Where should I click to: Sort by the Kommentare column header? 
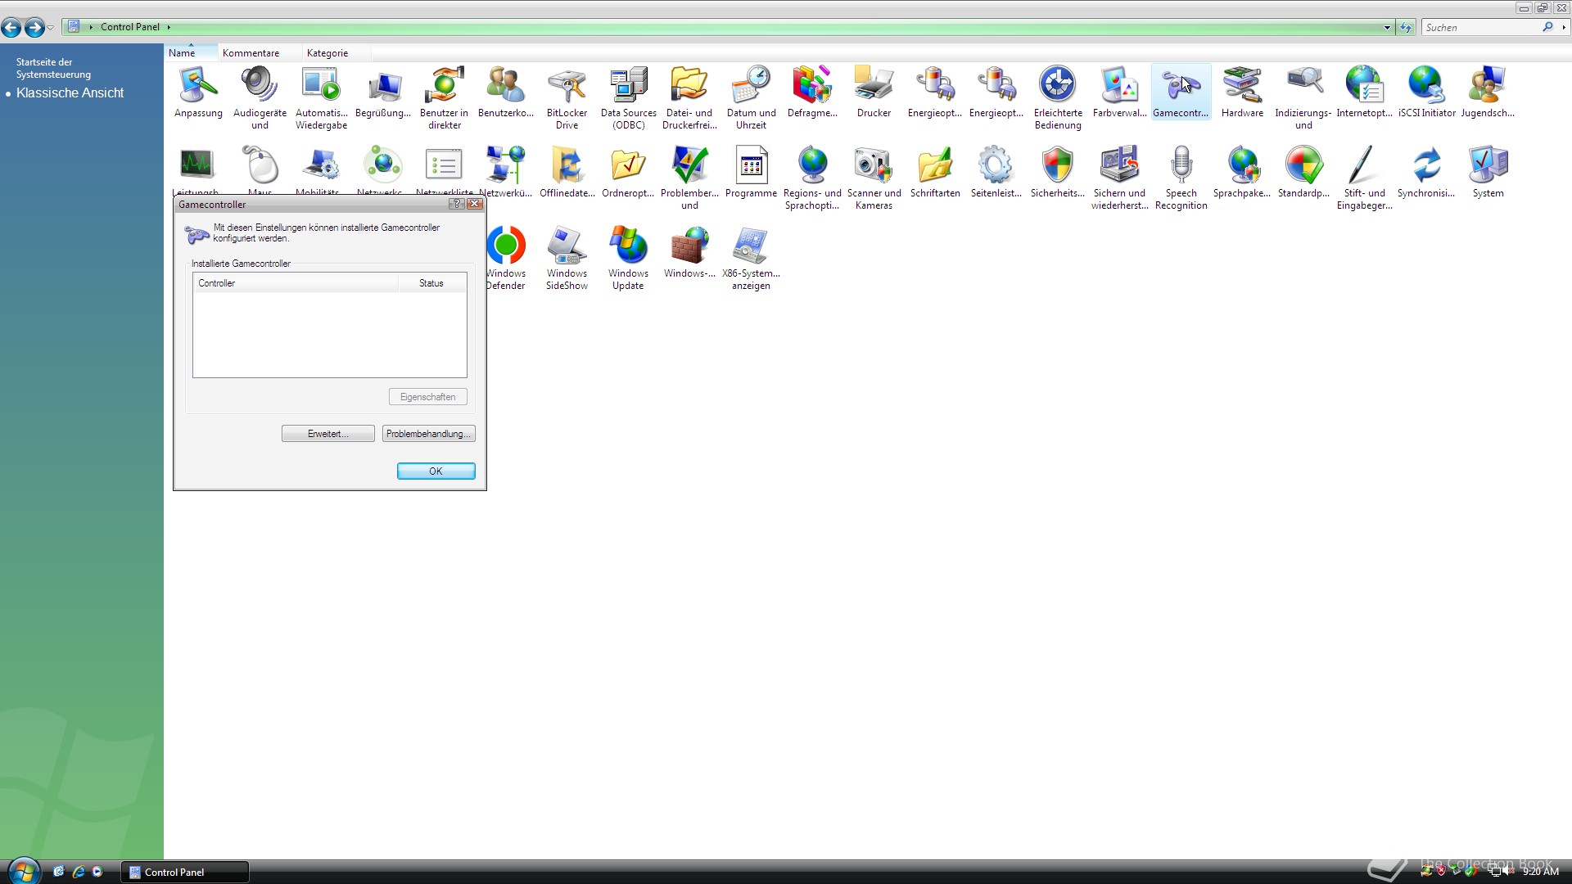click(251, 53)
